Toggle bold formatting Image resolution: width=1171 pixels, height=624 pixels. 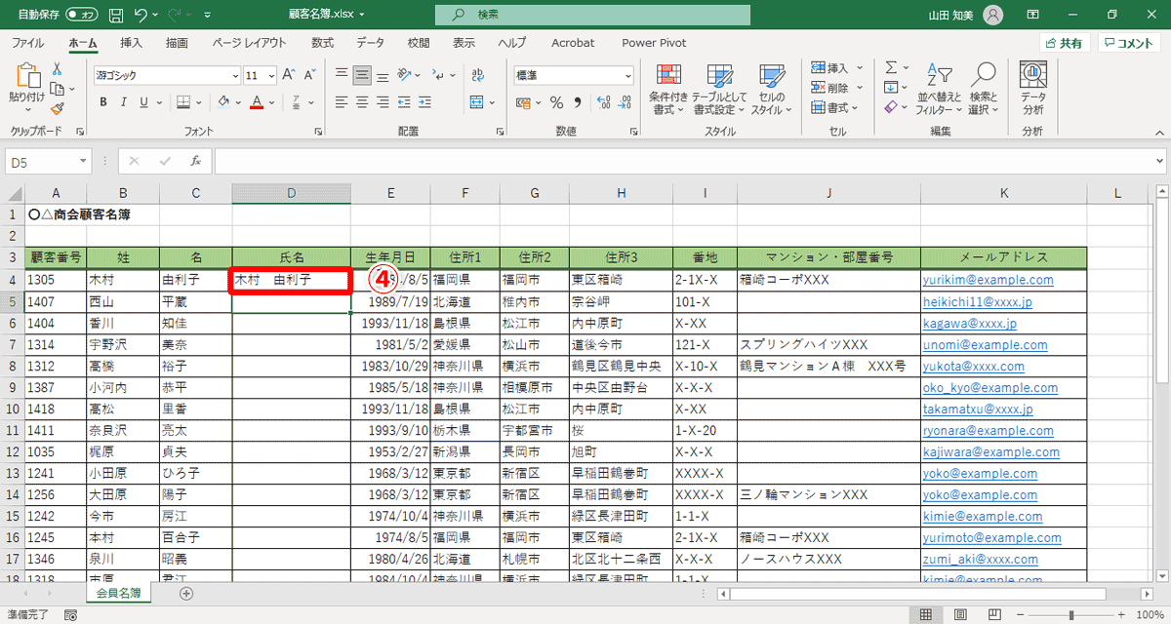103,102
